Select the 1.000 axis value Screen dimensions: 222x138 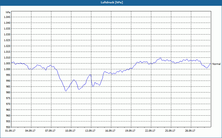click(x=7, y=69)
